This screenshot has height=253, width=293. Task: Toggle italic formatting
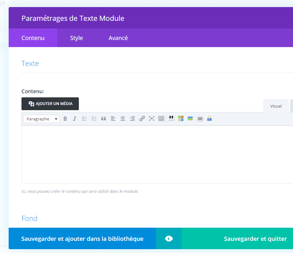(x=75, y=118)
